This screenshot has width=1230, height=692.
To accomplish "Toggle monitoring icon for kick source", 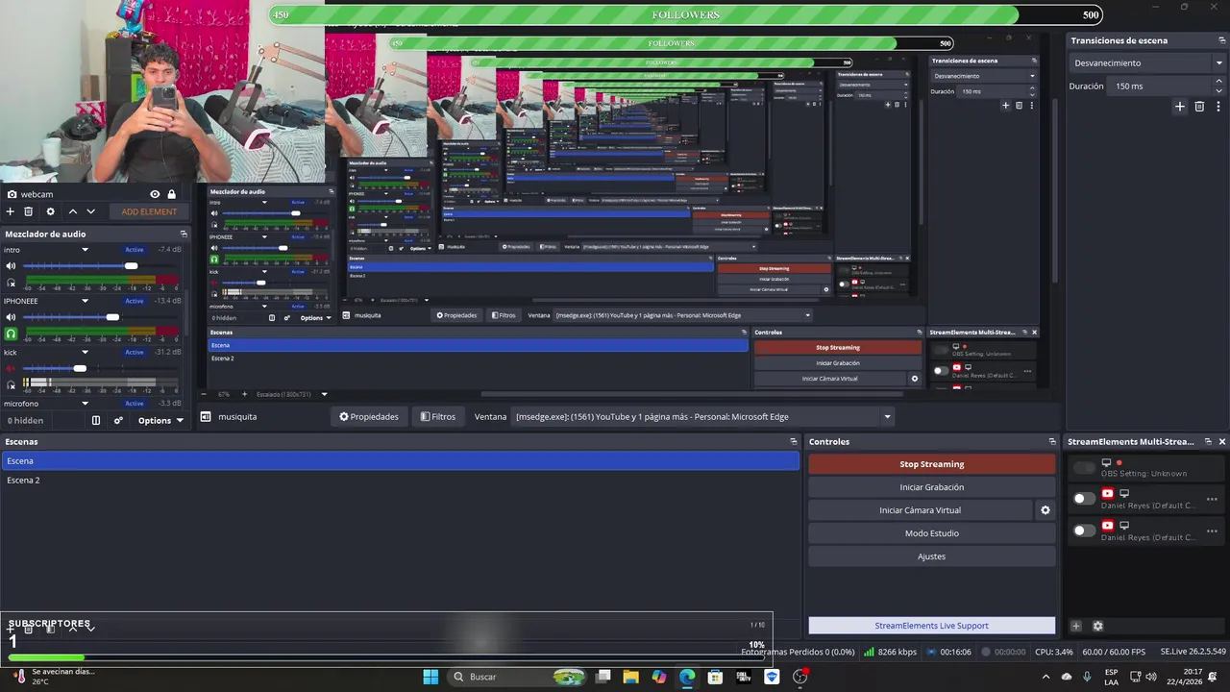I will (11, 384).
